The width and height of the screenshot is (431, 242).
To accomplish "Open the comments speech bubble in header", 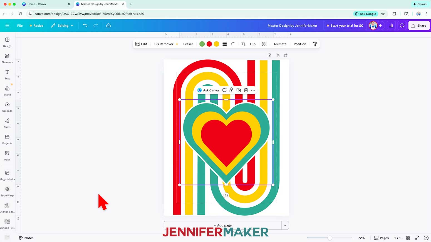I will 402,26.
